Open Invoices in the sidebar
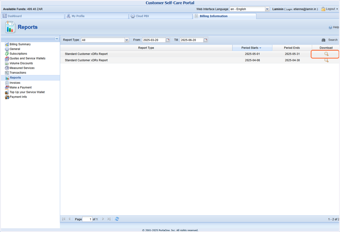340x232 pixels. click(15, 83)
